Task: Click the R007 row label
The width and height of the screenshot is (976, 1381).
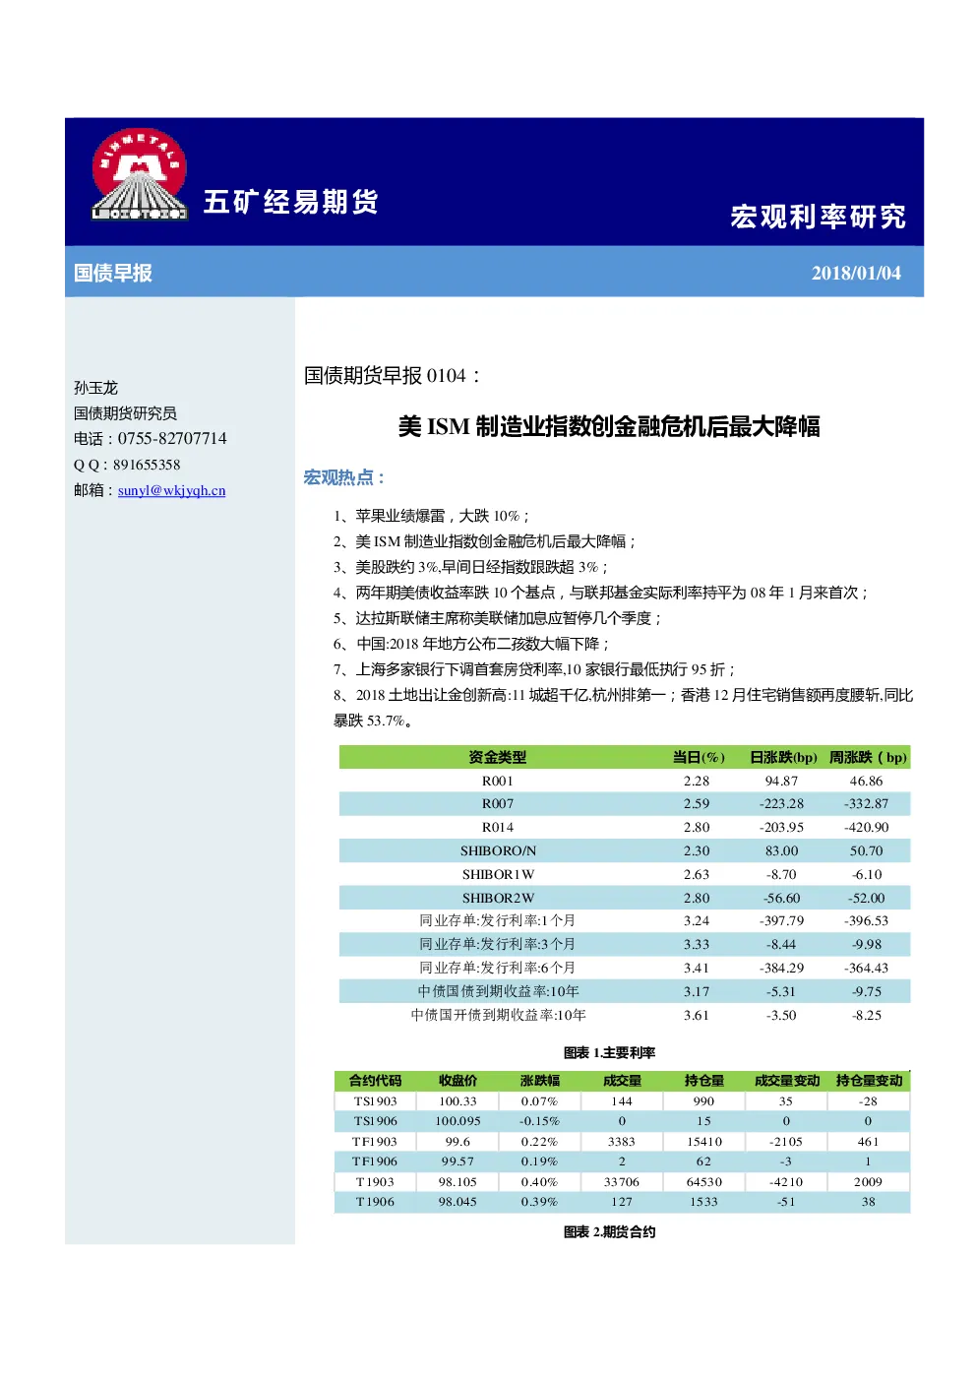Action: point(498,804)
